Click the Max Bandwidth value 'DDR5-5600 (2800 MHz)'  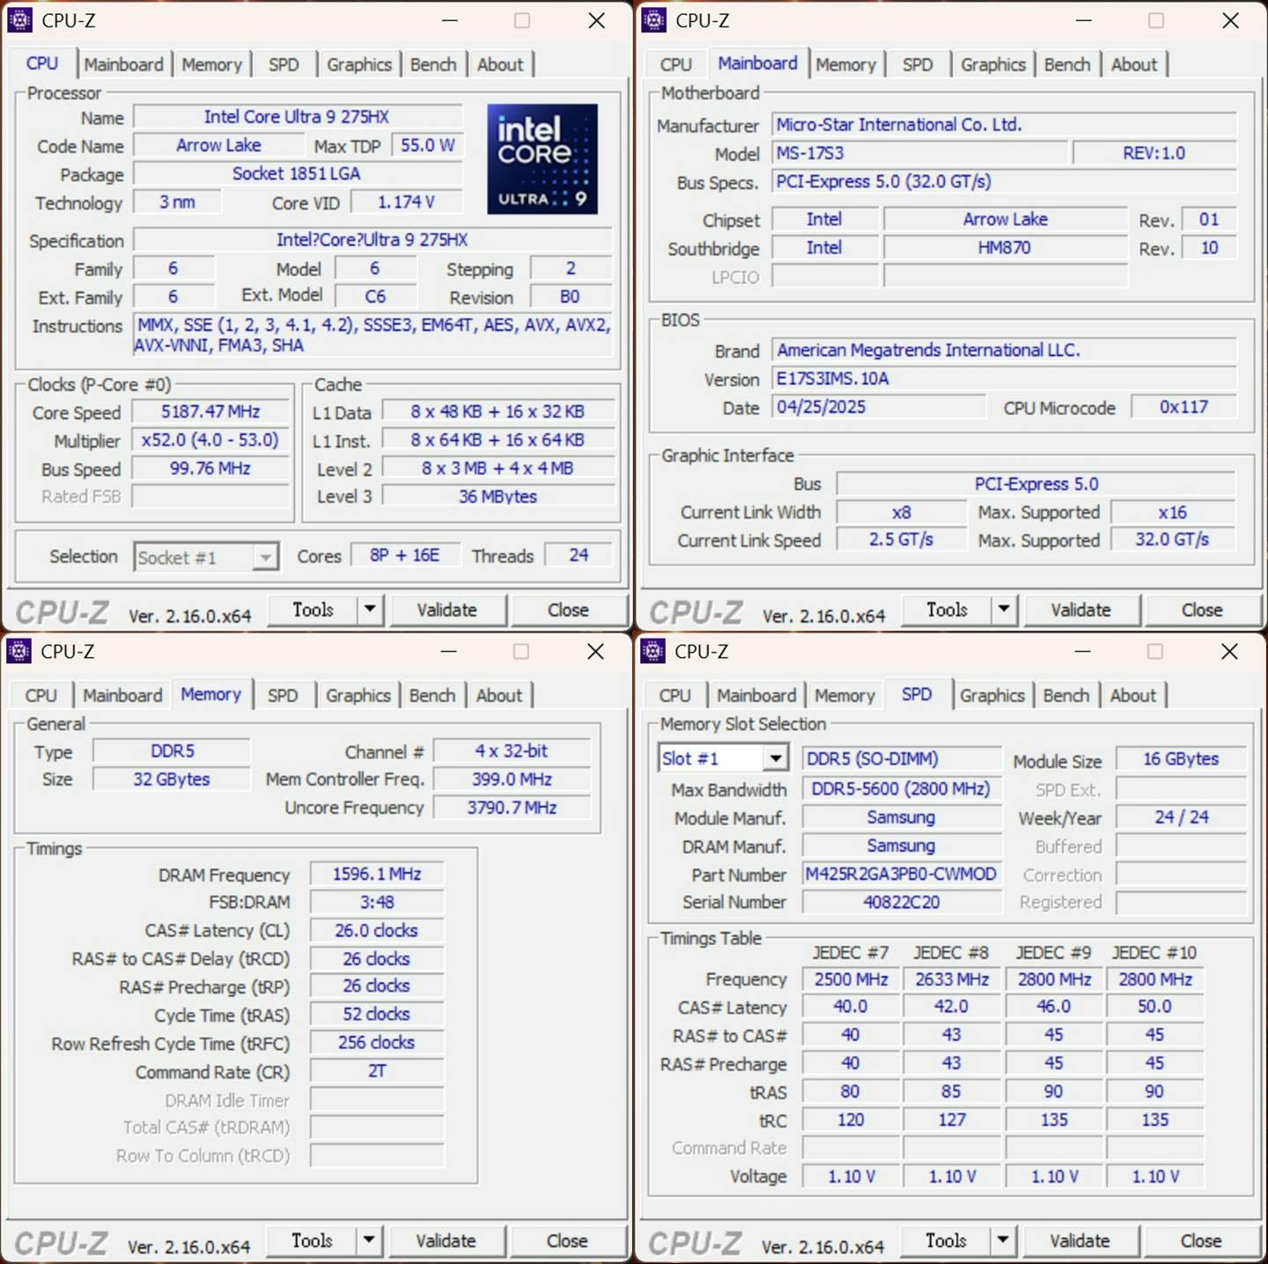pyautogui.click(x=902, y=789)
